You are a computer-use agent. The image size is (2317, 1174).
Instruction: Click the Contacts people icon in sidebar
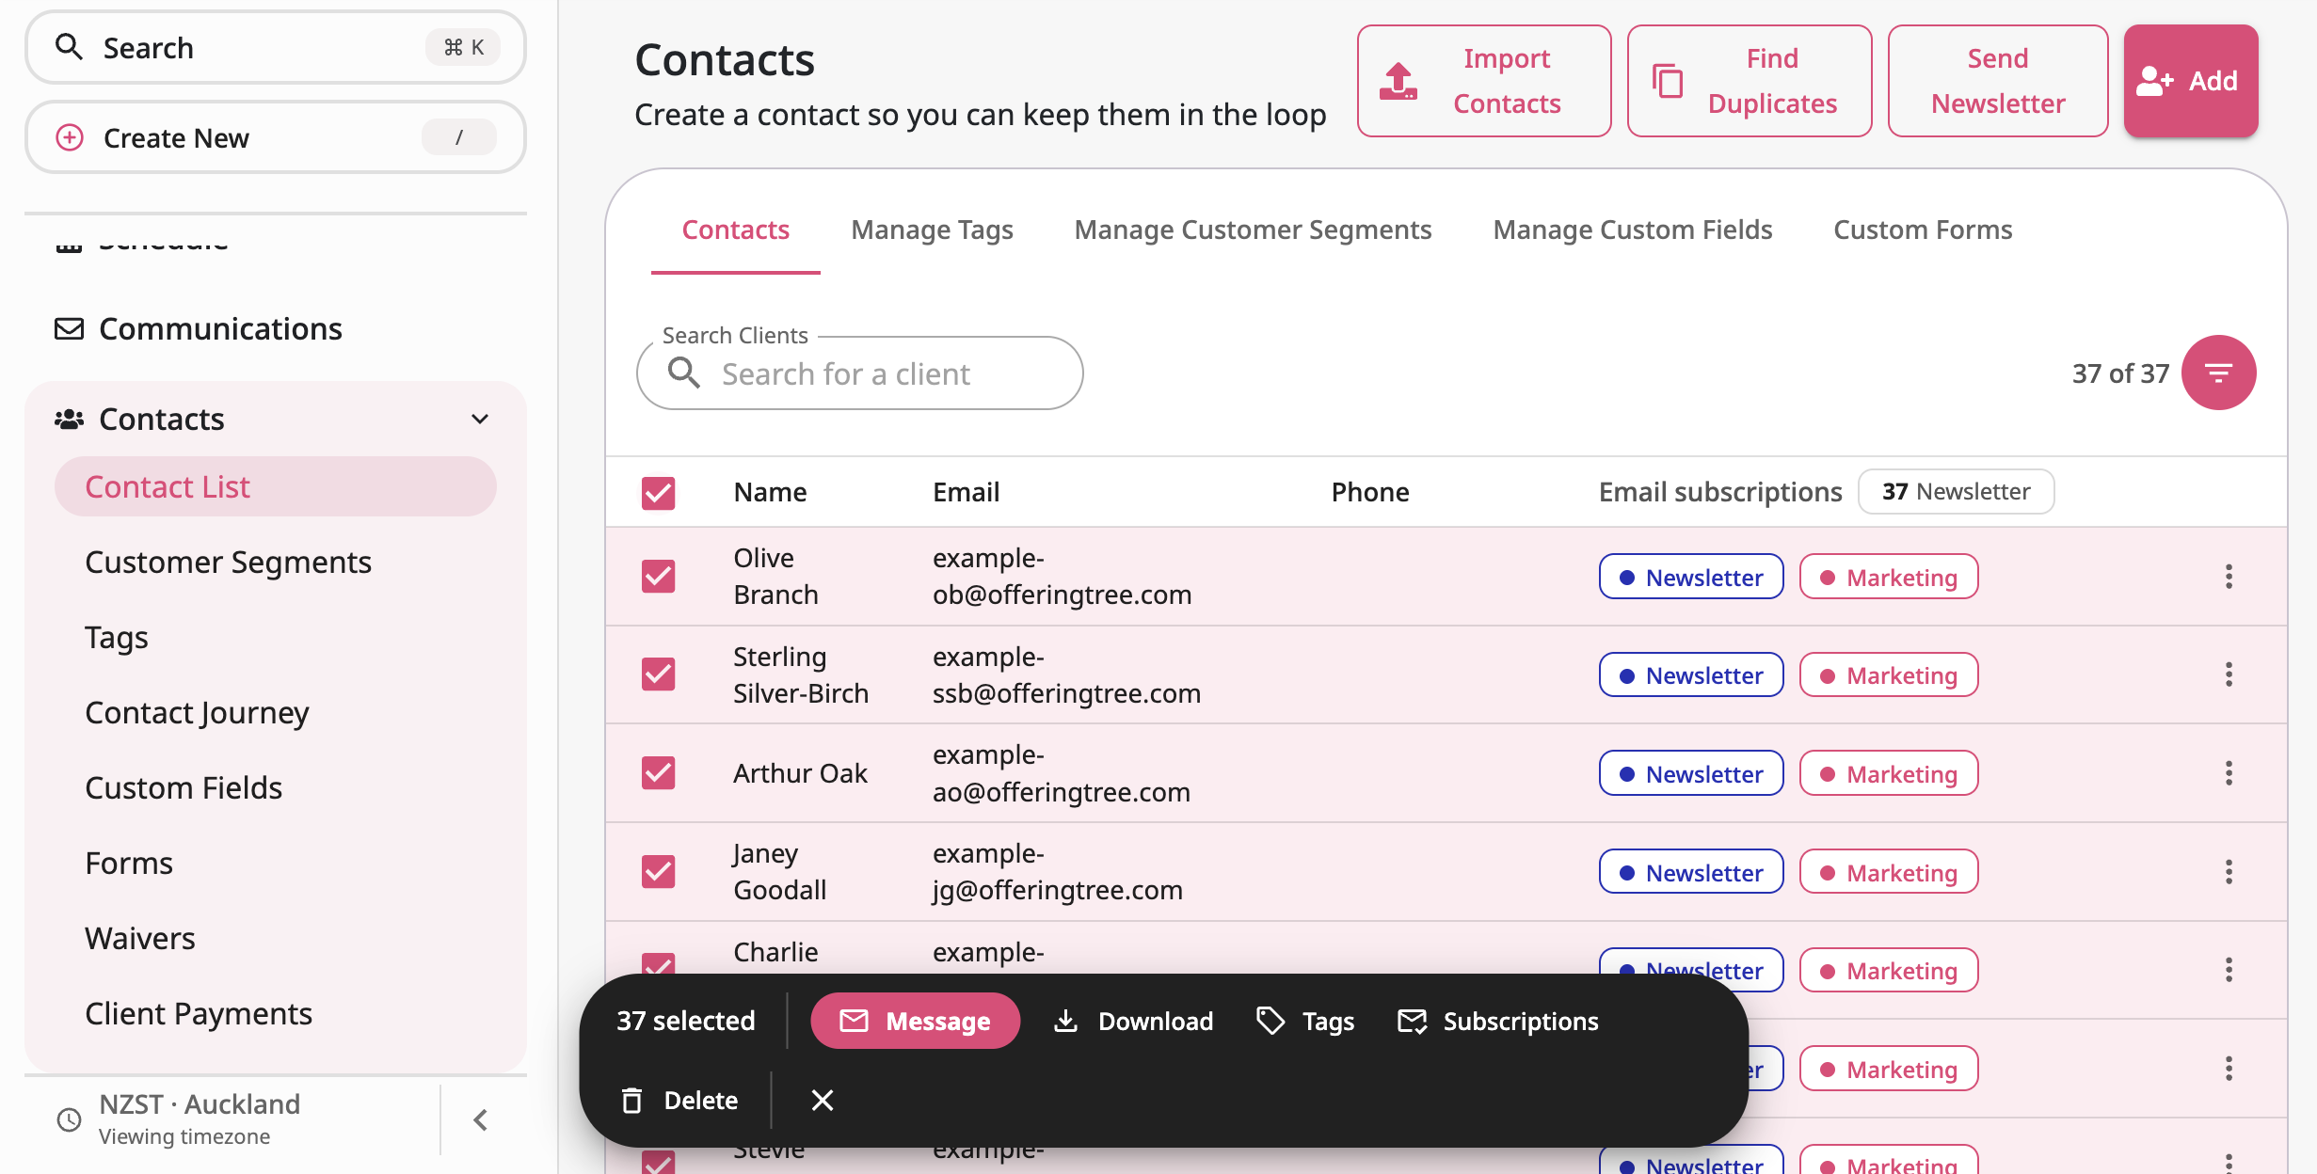click(69, 419)
